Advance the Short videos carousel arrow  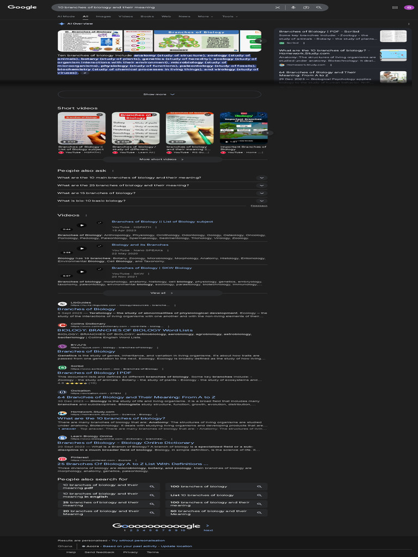pyautogui.click(x=268, y=133)
